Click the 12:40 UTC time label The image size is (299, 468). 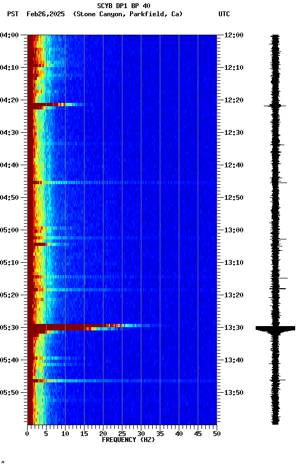click(234, 165)
